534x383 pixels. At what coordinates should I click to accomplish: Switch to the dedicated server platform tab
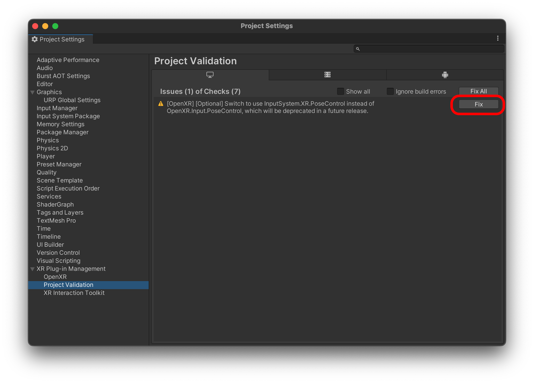pos(327,75)
